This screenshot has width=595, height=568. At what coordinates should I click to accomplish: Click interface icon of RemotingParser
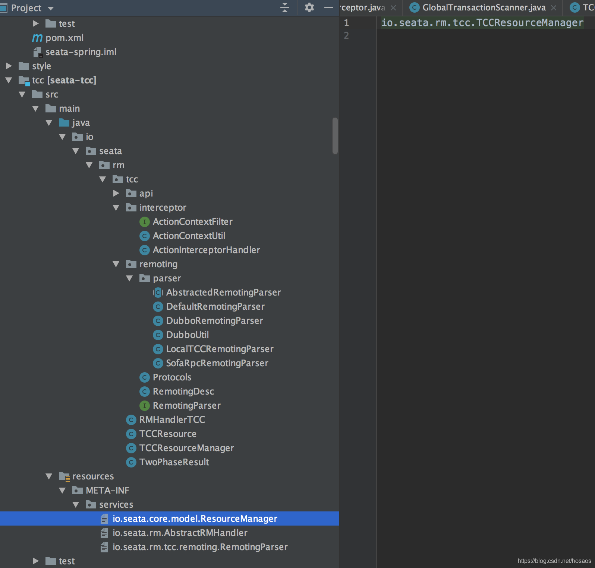click(x=144, y=406)
